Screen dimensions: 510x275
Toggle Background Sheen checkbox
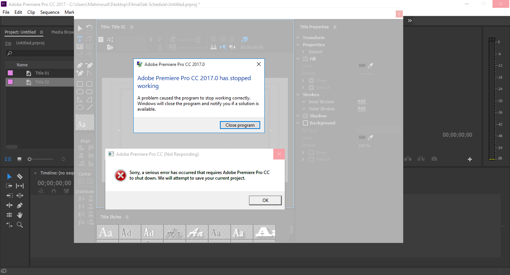311,152
